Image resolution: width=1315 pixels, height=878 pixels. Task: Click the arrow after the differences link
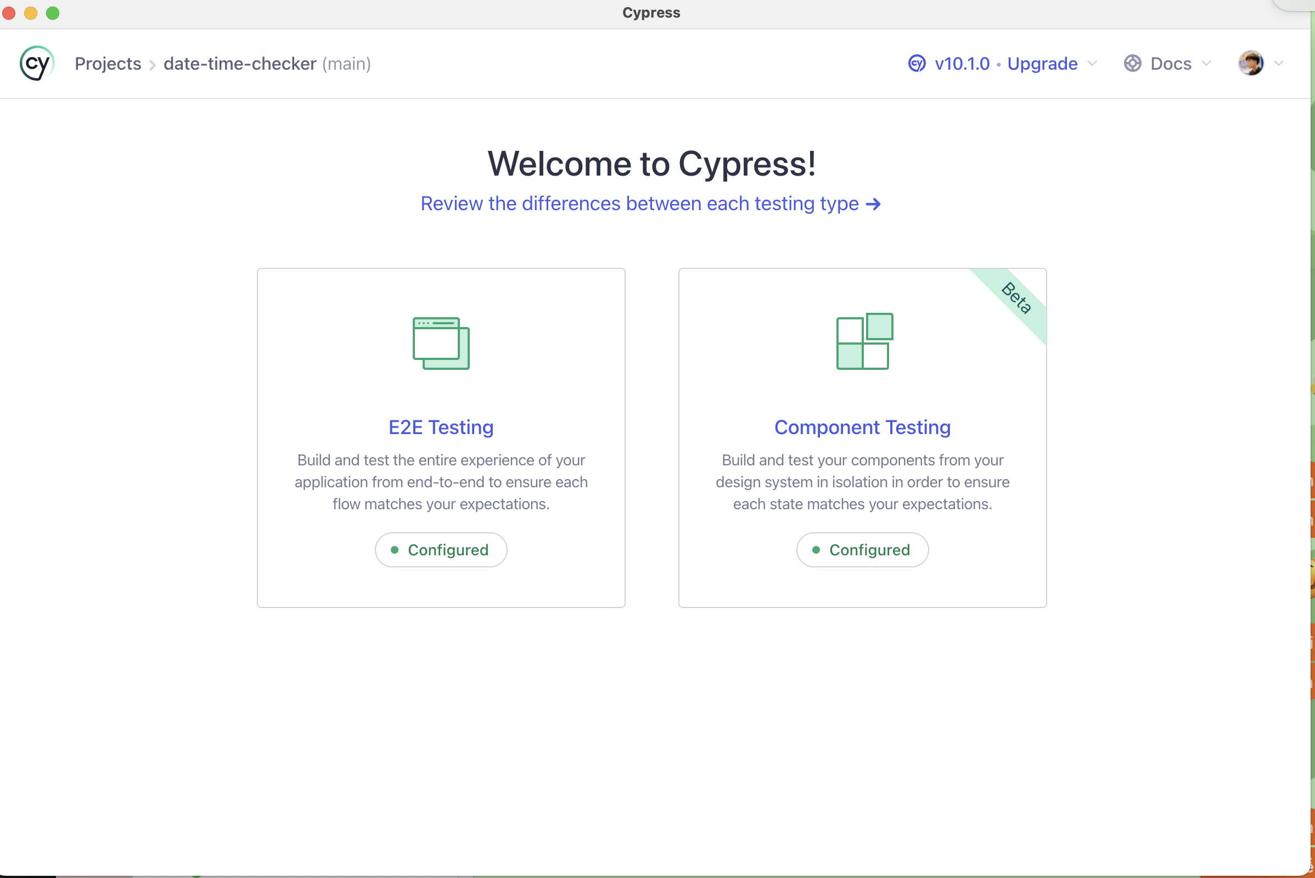(873, 204)
